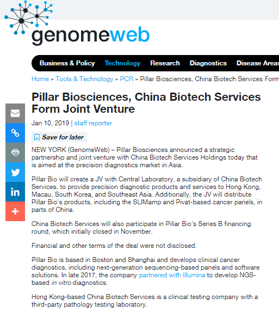Open the Business & Policy menu
The height and width of the screenshot is (311, 279).
(x=67, y=63)
